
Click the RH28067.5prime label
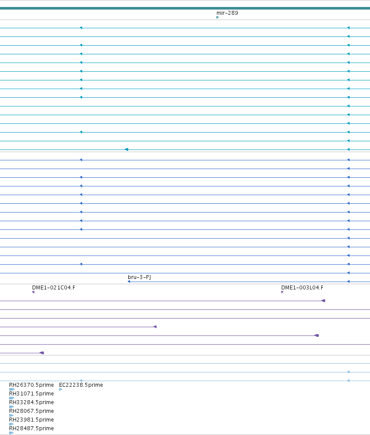coord(31,411)
